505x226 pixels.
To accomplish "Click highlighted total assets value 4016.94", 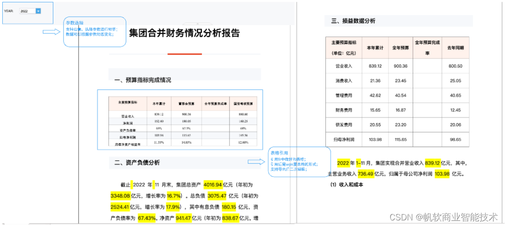I will 213,185.
